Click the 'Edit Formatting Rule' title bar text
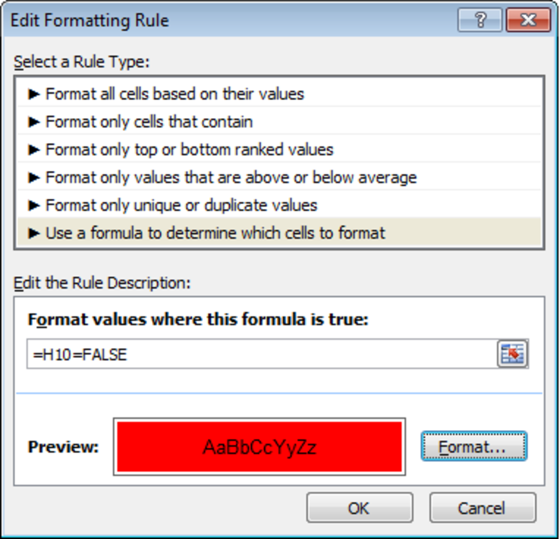 pos(90,21)
